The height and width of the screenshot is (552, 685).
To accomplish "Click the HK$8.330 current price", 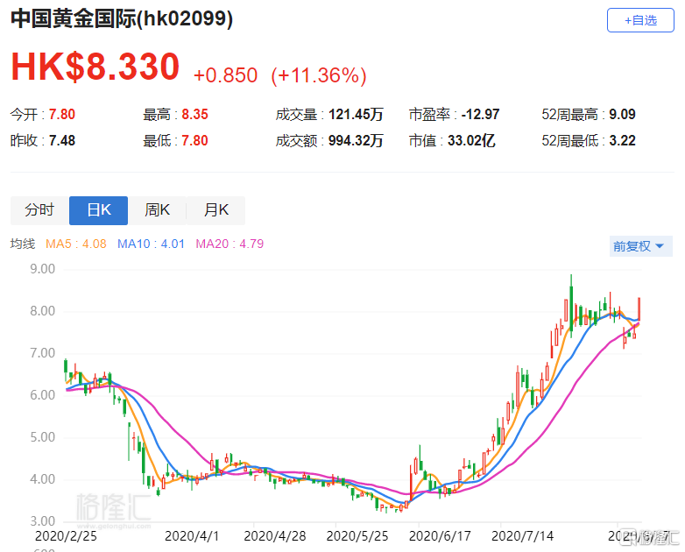I will coord(95,67).
